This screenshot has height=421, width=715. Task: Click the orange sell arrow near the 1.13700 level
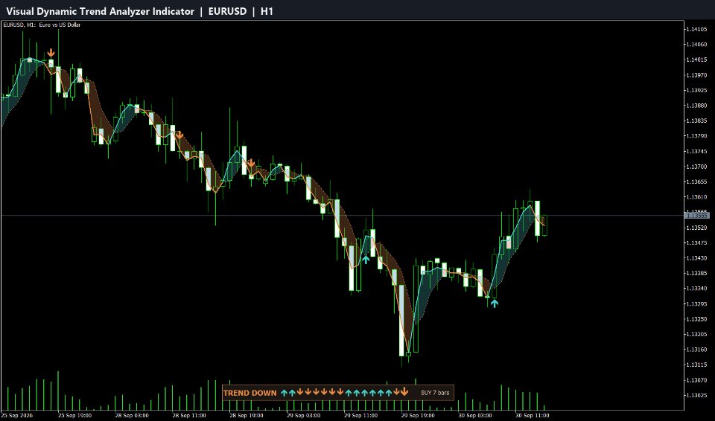point(251,163)
